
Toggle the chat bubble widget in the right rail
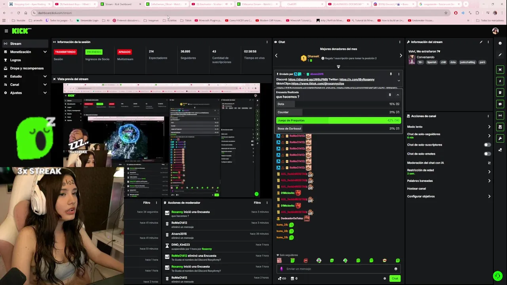[500, 104]
